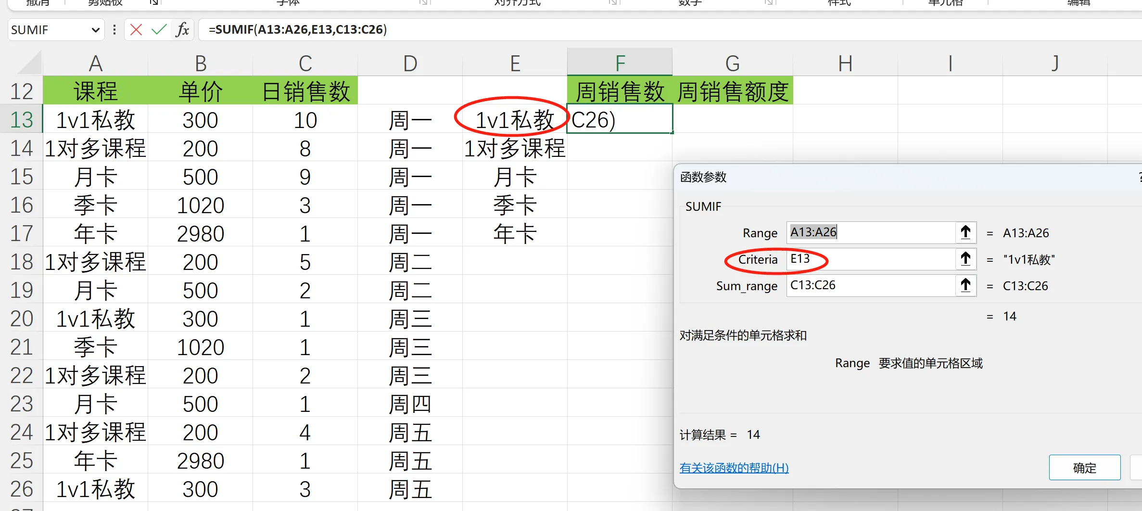
Task: Open the 有关该函数的帮助 help link
Action: tap(734, 468)
